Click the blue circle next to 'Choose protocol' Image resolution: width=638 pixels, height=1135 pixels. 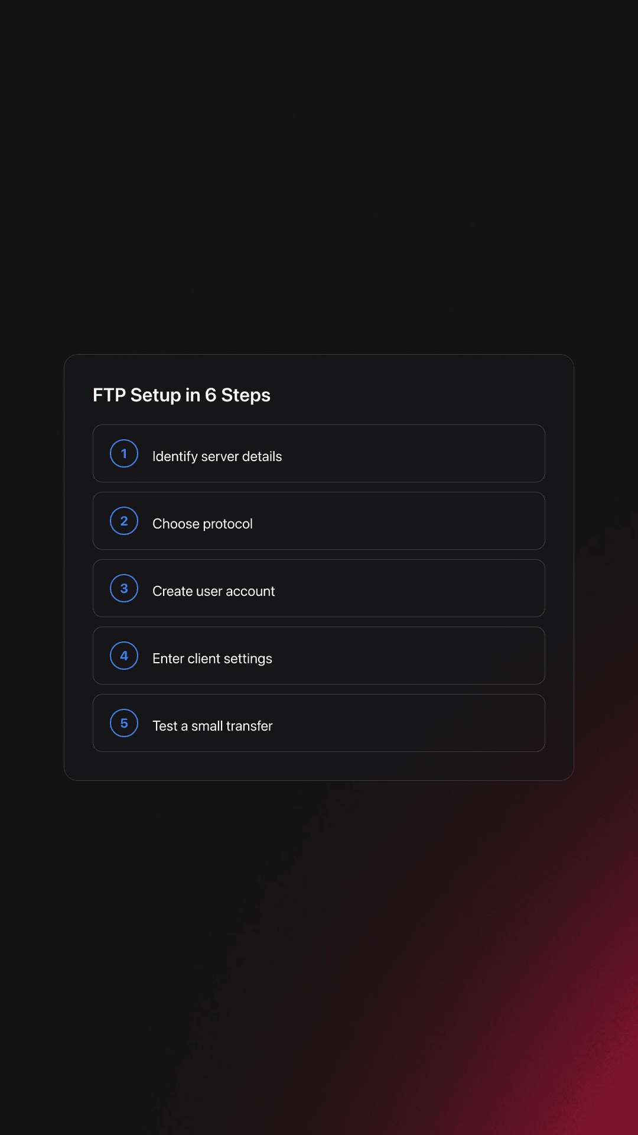(x=123, y=521)
